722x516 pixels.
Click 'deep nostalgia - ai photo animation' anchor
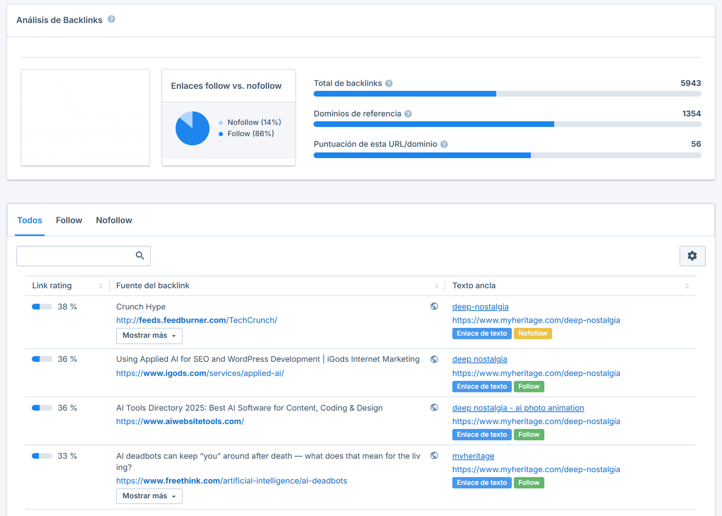click(x=518, y=407)
